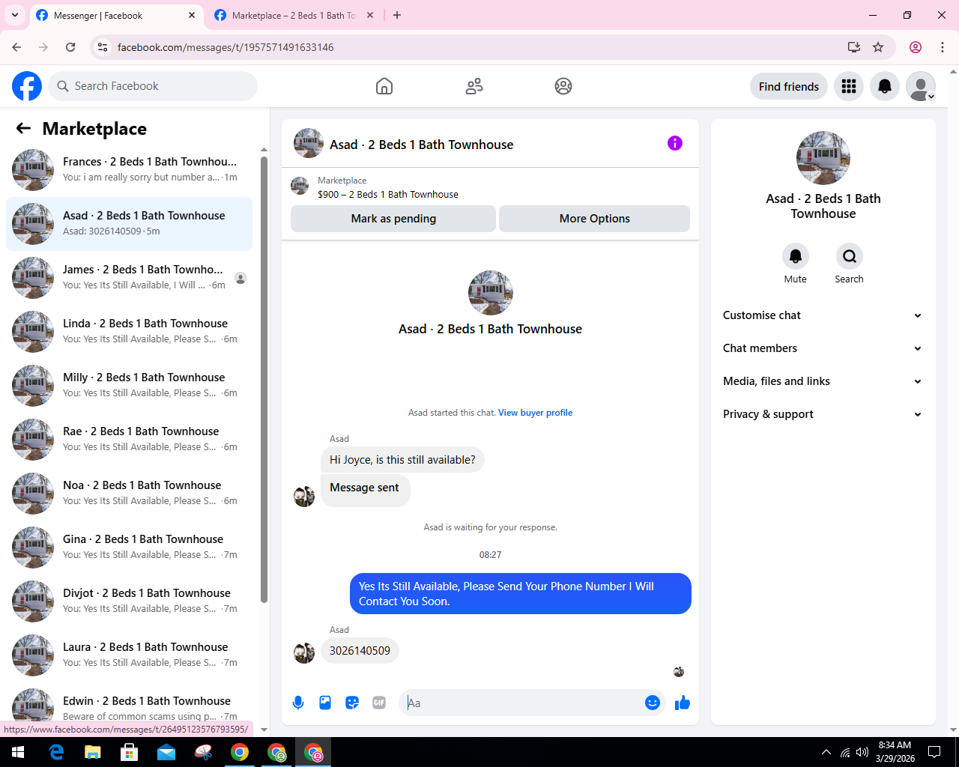Open a new browser tab
This screenshot has width=959, height=767.
397,15
